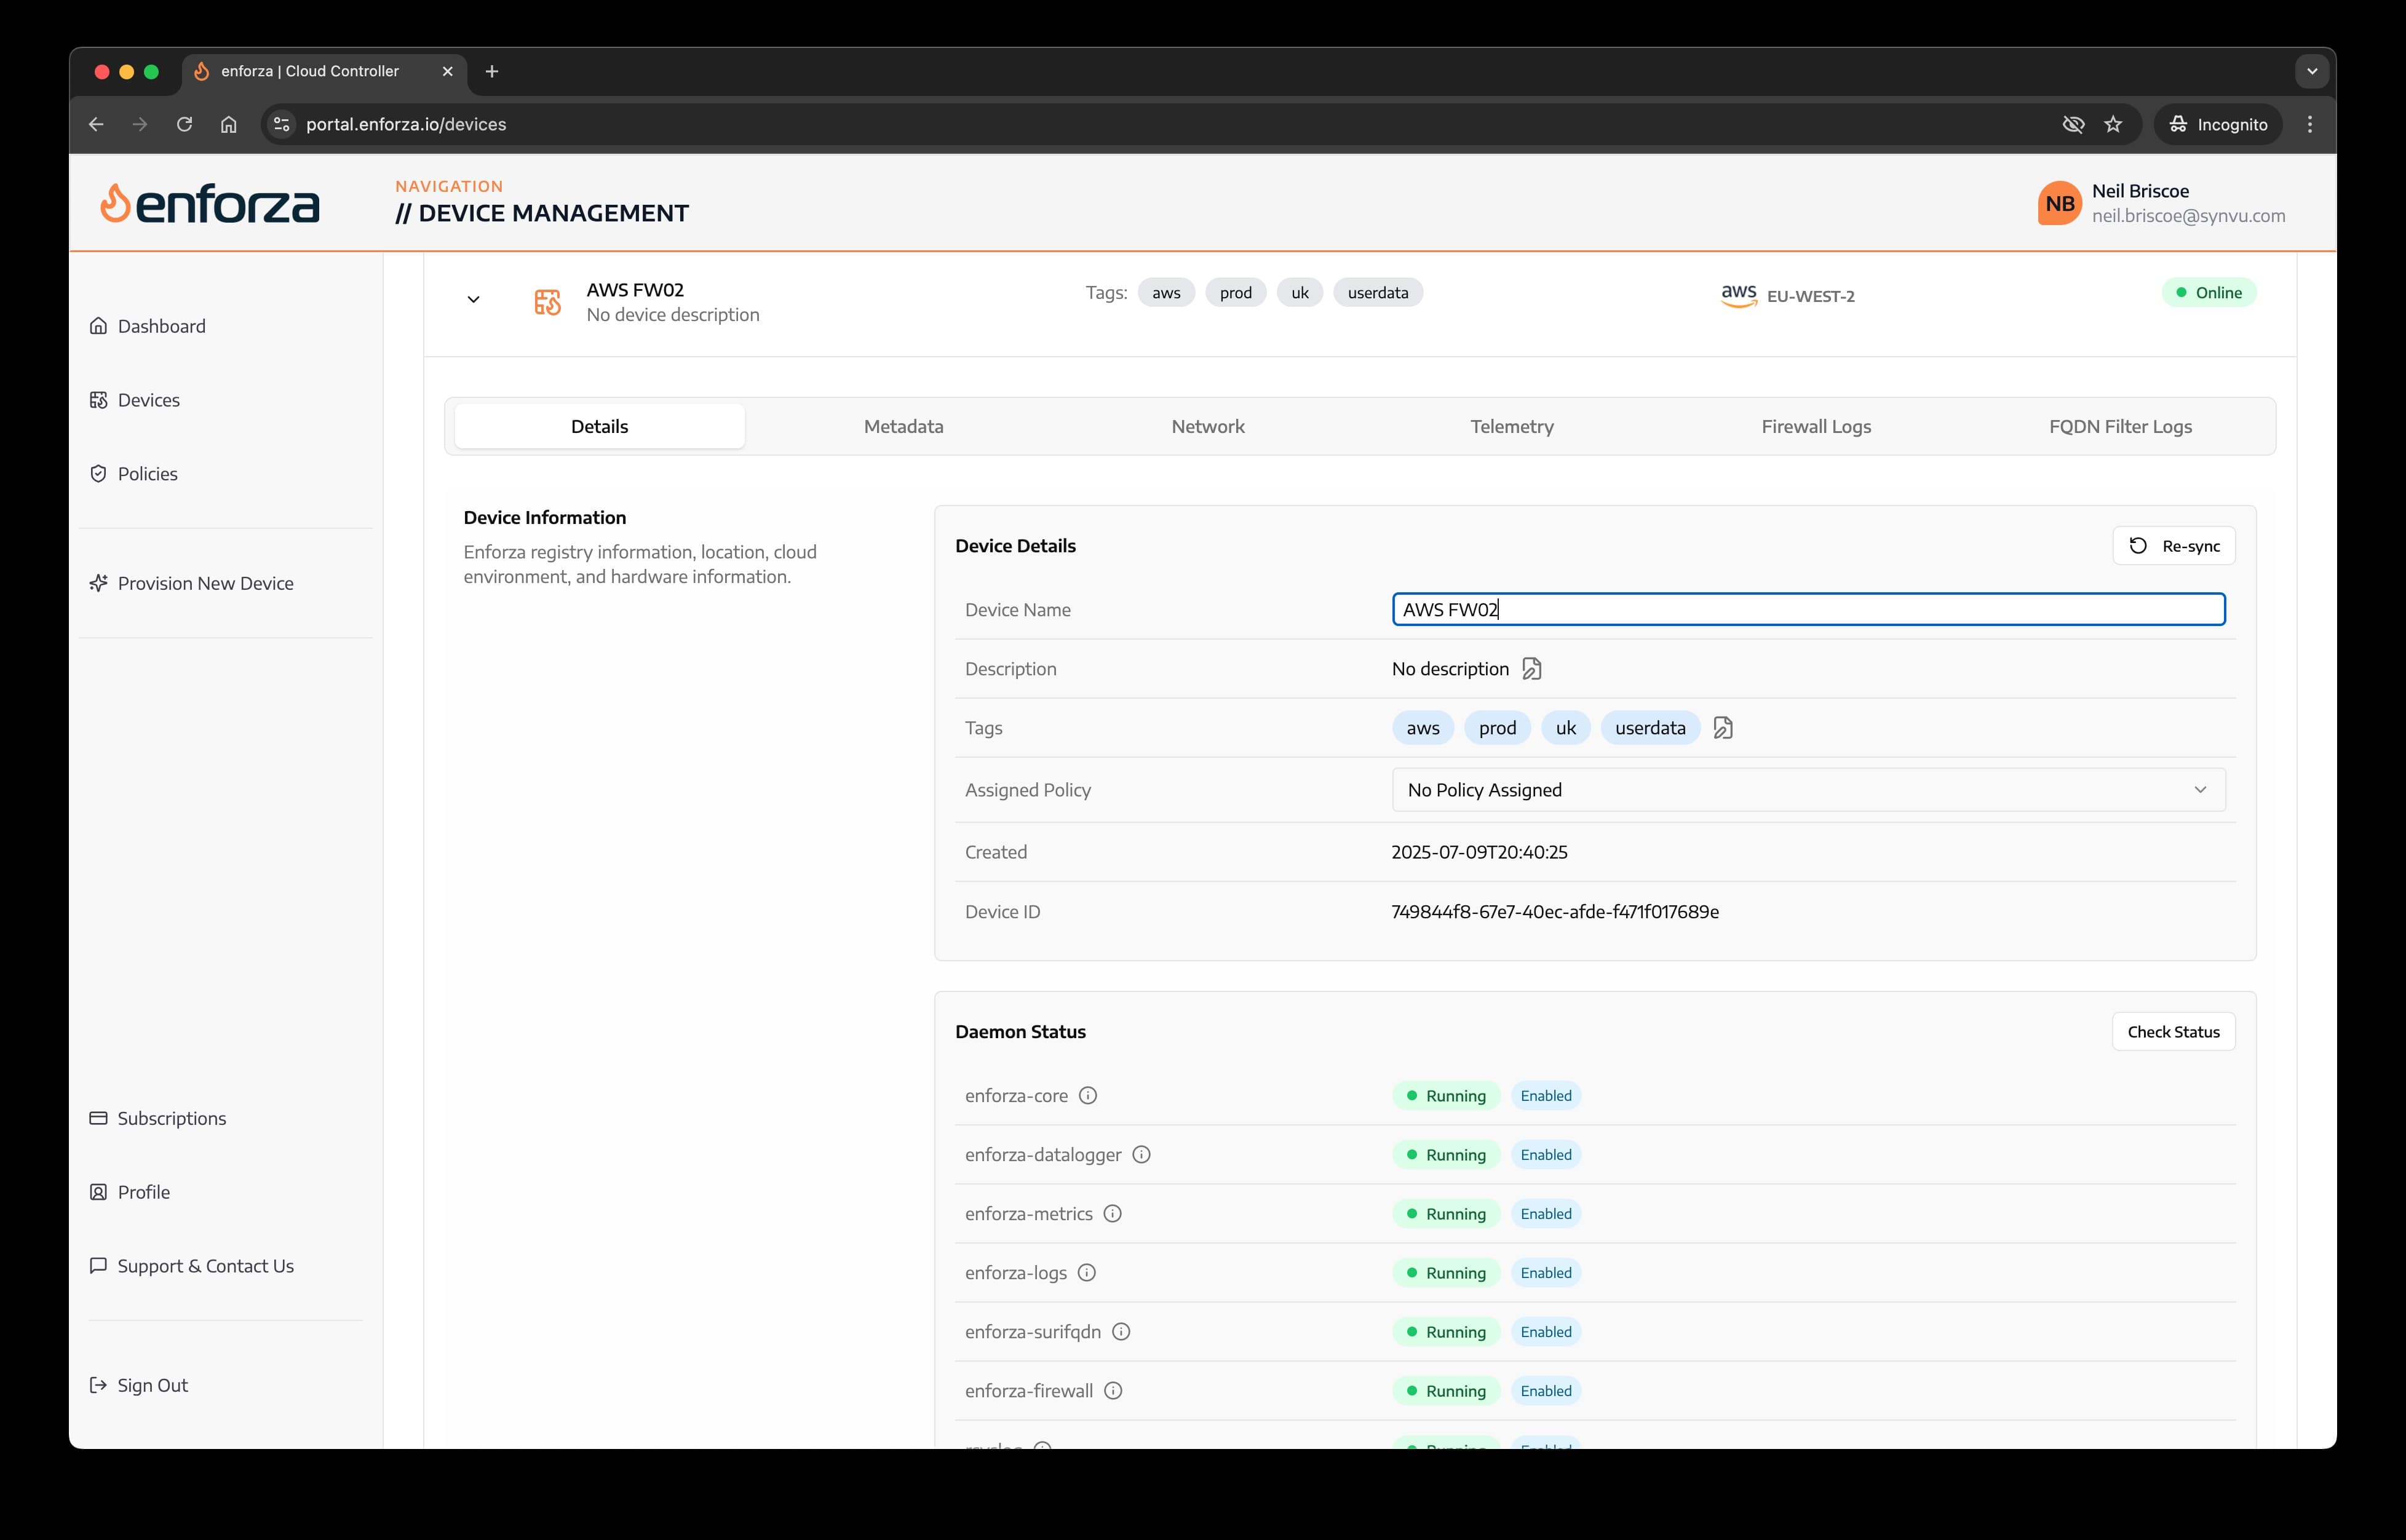The image size is (2406, 1540).
Task: Open Subscriptions page
Action: [157, 1118]
